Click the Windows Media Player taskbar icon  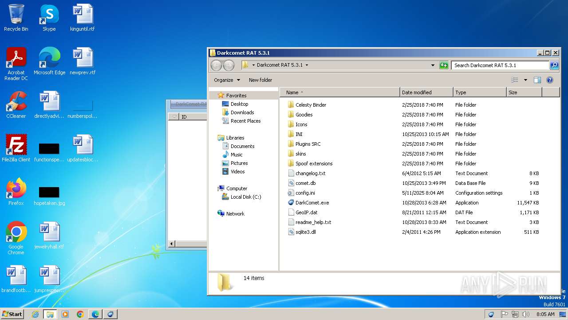click(x=65, y=314)
